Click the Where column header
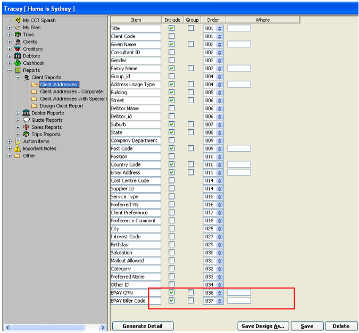 pos(263,20)
